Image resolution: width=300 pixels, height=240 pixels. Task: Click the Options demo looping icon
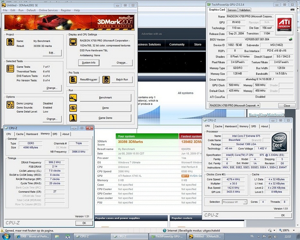(x=10, y=105)
